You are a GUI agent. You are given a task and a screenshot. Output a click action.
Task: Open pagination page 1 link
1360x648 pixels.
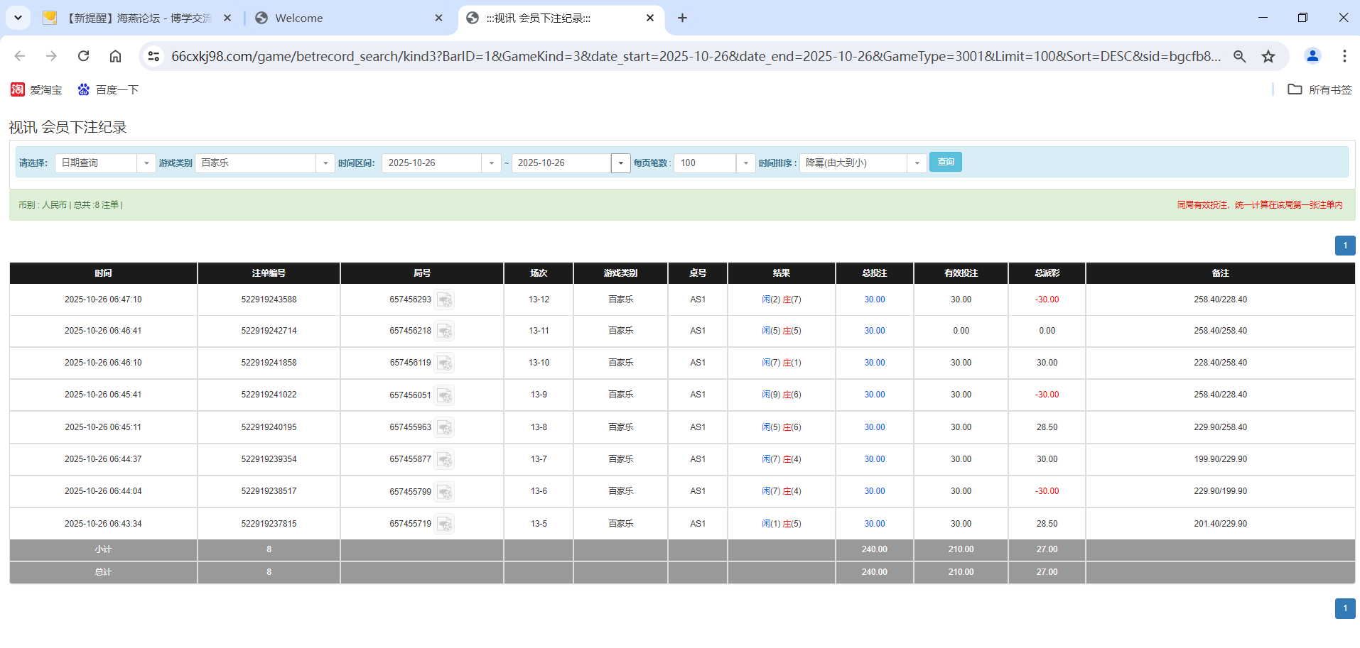point(1344,245)
